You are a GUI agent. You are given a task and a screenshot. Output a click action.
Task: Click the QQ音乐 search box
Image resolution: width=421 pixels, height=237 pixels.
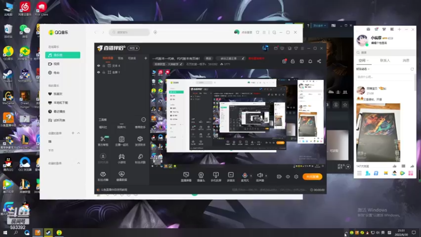[129, 32]
